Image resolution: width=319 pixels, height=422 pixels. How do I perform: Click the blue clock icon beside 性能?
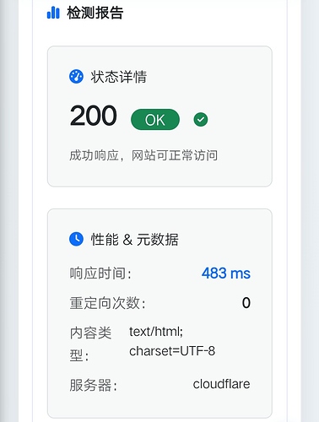[x=76, y=239]
